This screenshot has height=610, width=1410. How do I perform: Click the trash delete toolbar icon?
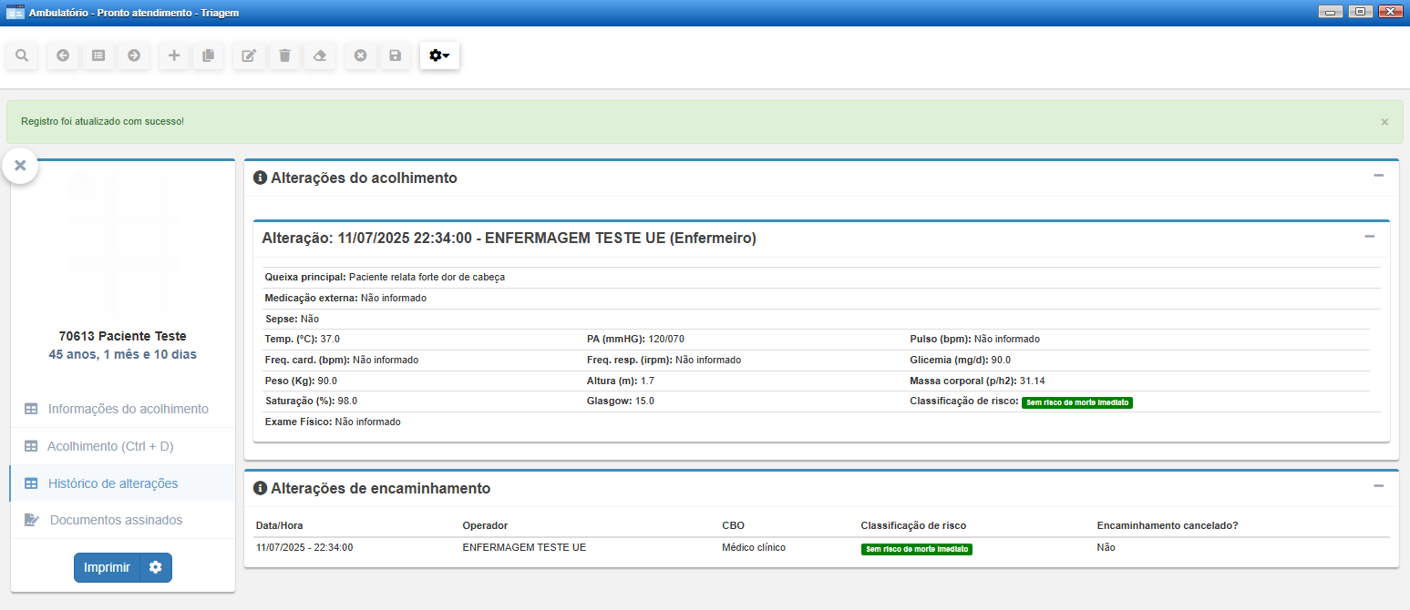(284, 56)
